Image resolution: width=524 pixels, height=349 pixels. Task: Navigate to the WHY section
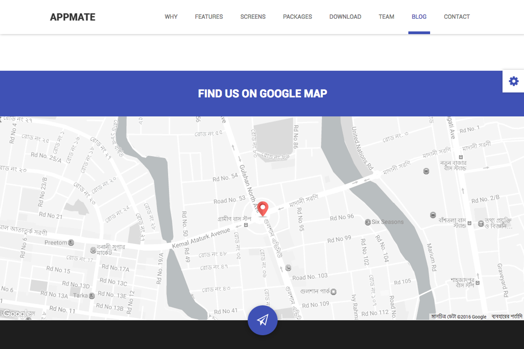point(171,17)
